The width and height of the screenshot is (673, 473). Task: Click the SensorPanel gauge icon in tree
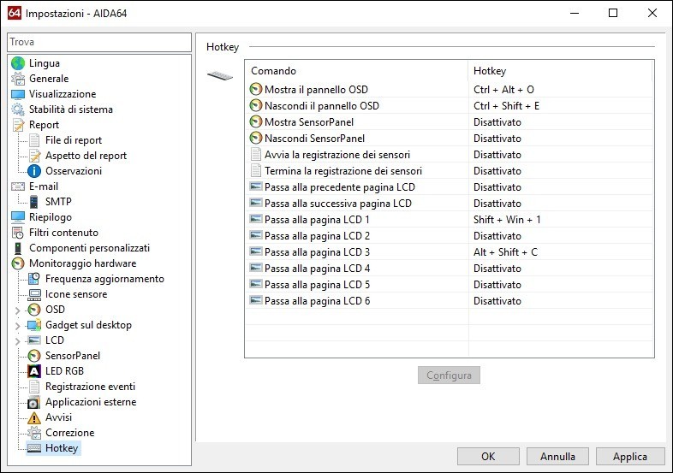[34, 356]
